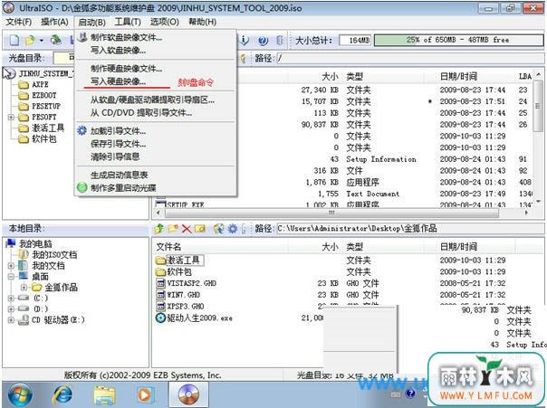Click the UltraISO taskbar button

pyautogui.click(x=188, y=394)
